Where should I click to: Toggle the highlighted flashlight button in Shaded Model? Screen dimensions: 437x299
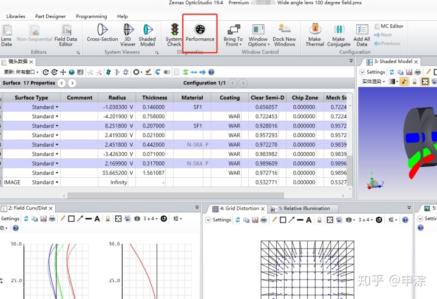pyautogui.click(x=404, y=81)
